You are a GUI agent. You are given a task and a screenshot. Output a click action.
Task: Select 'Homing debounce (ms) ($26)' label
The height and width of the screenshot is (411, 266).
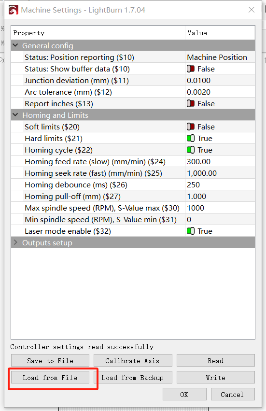[x=76, y=185]
